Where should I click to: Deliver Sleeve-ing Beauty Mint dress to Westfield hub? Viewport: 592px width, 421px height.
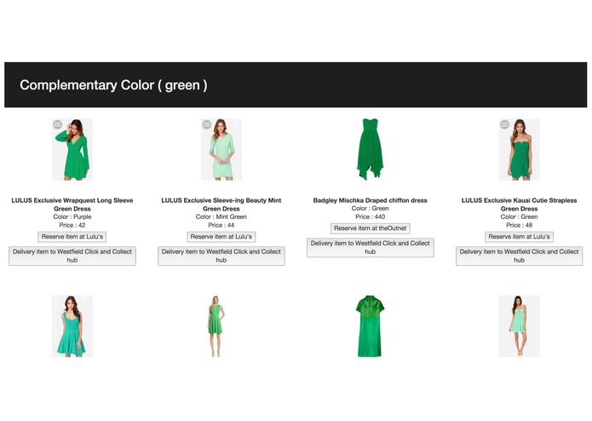tap(221, 256)
